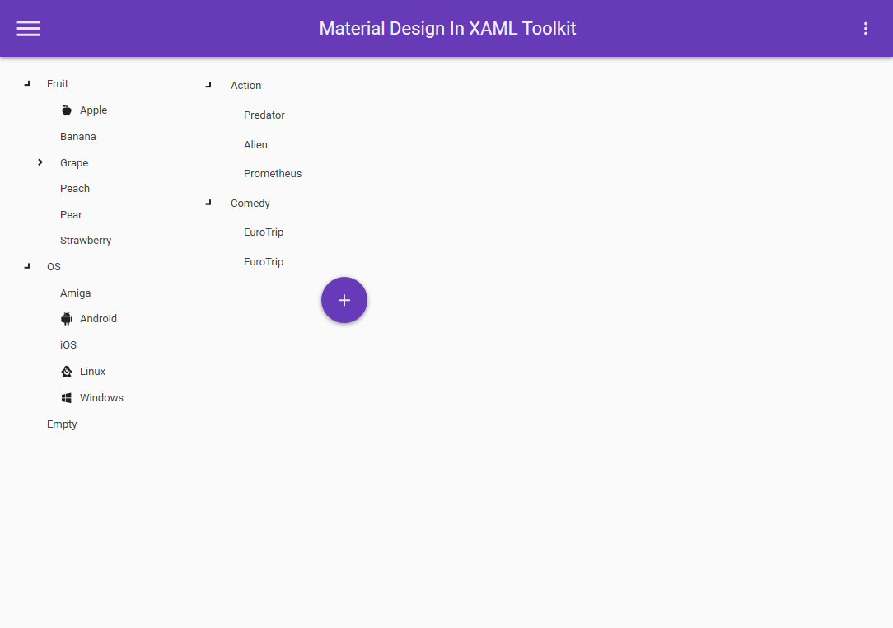Select the Windows tree item
The height and width of the screenshot is (628, 893).
click(101, 398)
